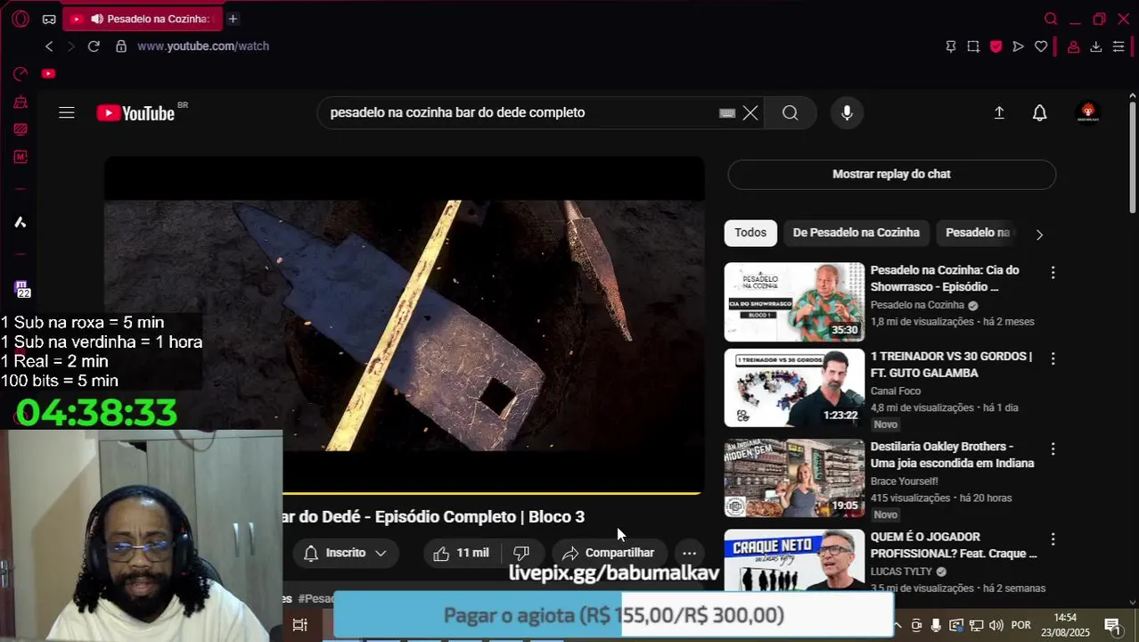Select the De Pesadelo na Cozinha chip
Viewport: 1139px width, 642px height.
tap(856, 233)
